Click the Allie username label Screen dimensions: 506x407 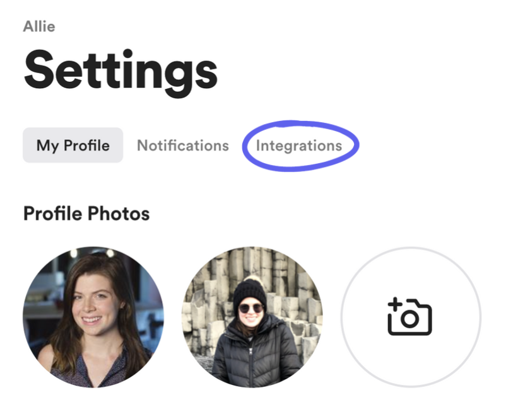click(39, 26)
